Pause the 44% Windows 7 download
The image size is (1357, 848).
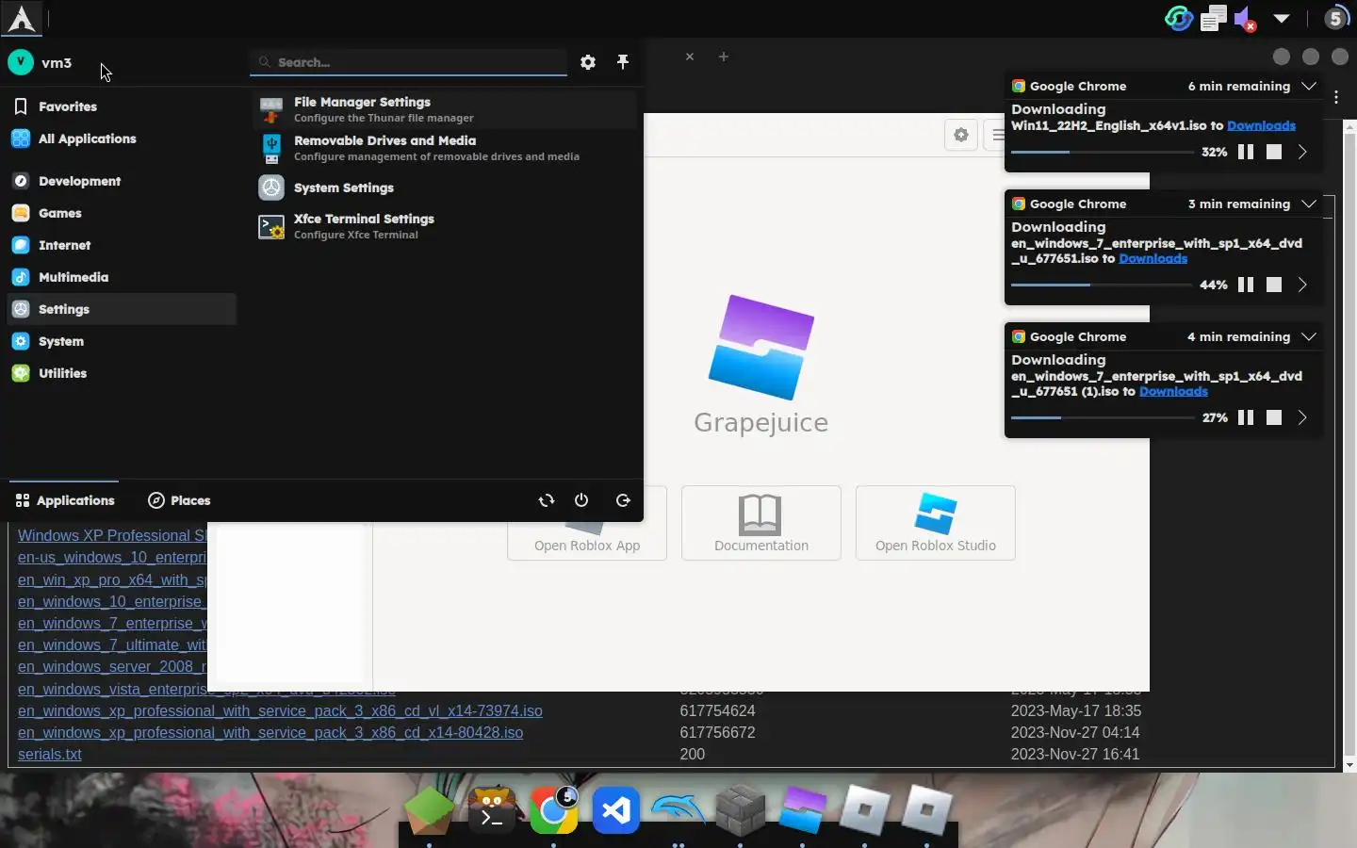pyautogui.click(x=1246, y=285)
